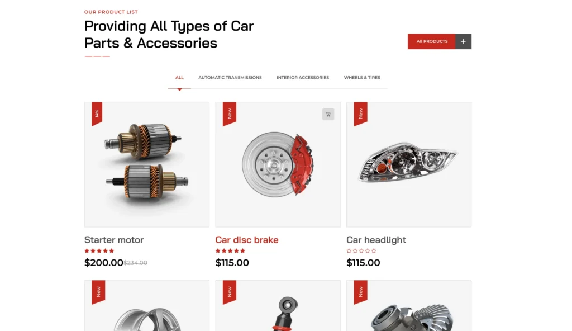The width and height of the screenshot is (572, 331).
Task: Click the empty star rating under Car headlight
Action: (x=361, y=251)
